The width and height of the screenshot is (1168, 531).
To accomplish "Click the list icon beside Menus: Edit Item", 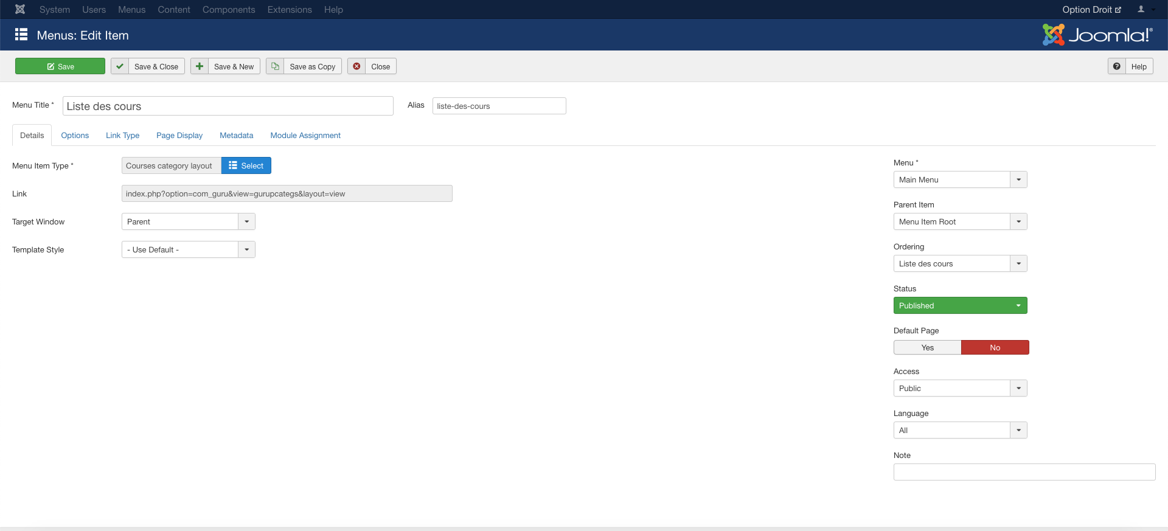I will coord(21,35).
